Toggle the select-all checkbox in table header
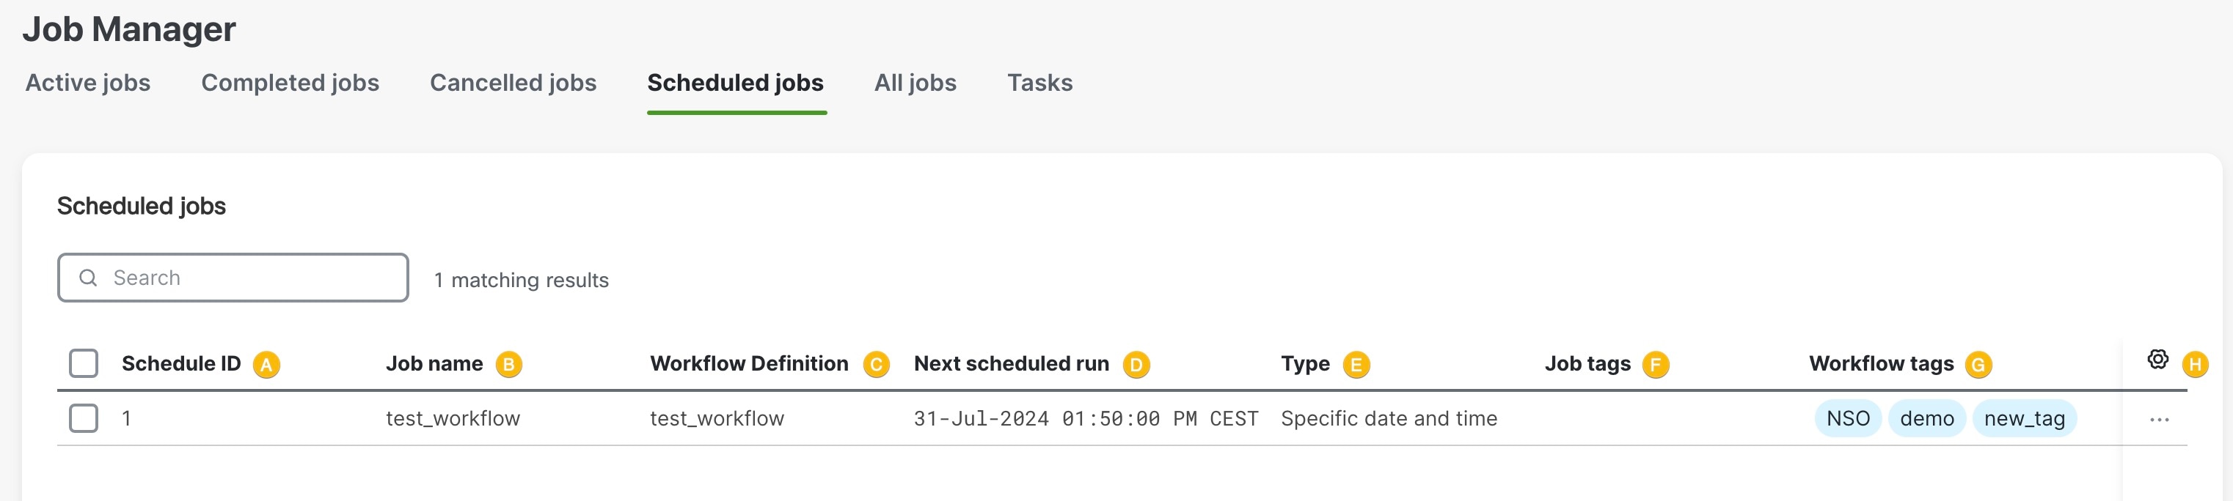This screenshot has height=501, width=2233. (83, 363)
